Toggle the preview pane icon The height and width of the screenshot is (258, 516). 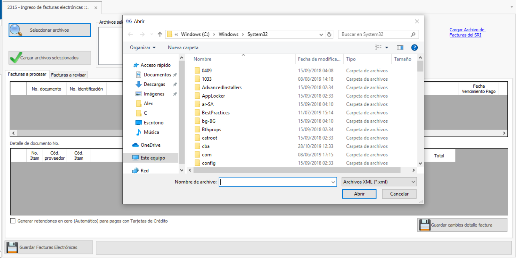click(400, 47)
